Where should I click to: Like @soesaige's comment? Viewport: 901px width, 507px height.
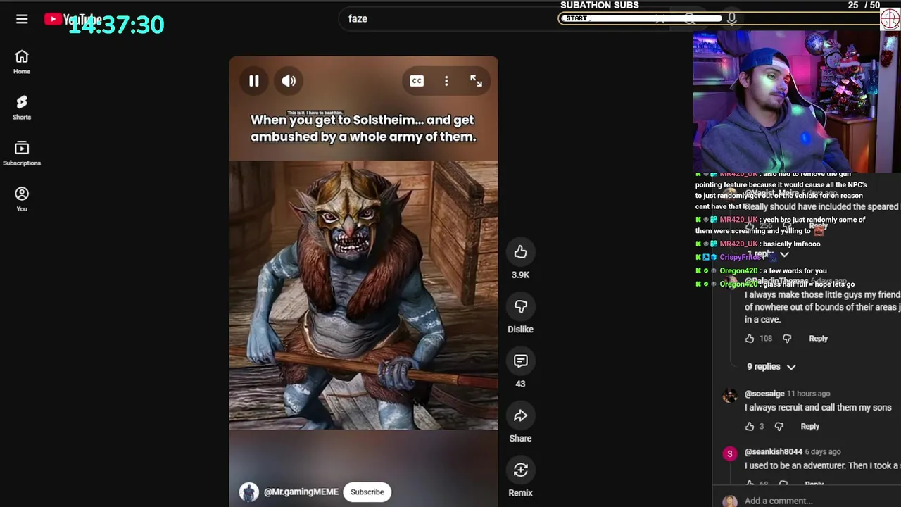750,427
